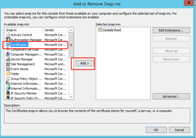Select the Event Viewer icon

pos(8,69)
